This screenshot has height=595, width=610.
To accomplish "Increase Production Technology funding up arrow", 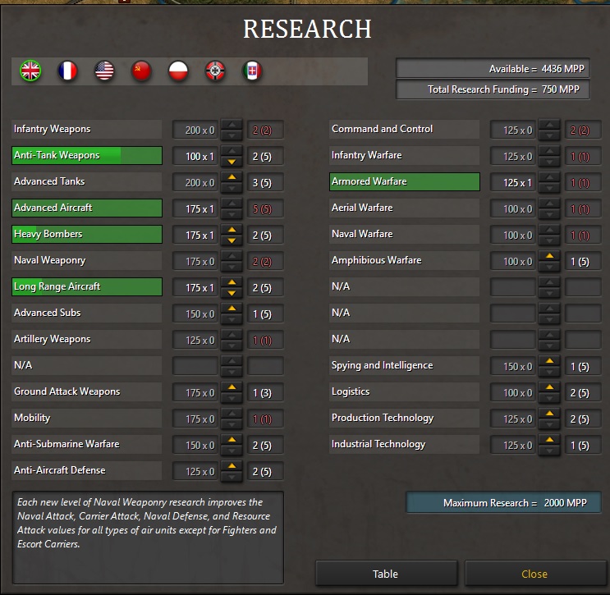I will 550,414.
